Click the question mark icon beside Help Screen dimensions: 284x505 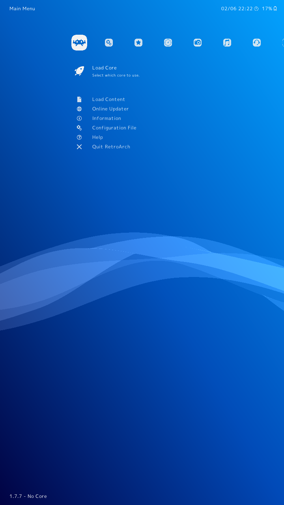click(x=79, y=137)
